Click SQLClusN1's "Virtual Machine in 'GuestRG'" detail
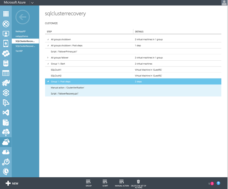This screenshot has height=189, width=228. pos(149,70)
